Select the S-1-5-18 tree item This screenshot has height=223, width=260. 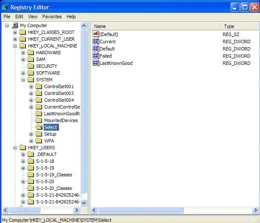point(45,161)
